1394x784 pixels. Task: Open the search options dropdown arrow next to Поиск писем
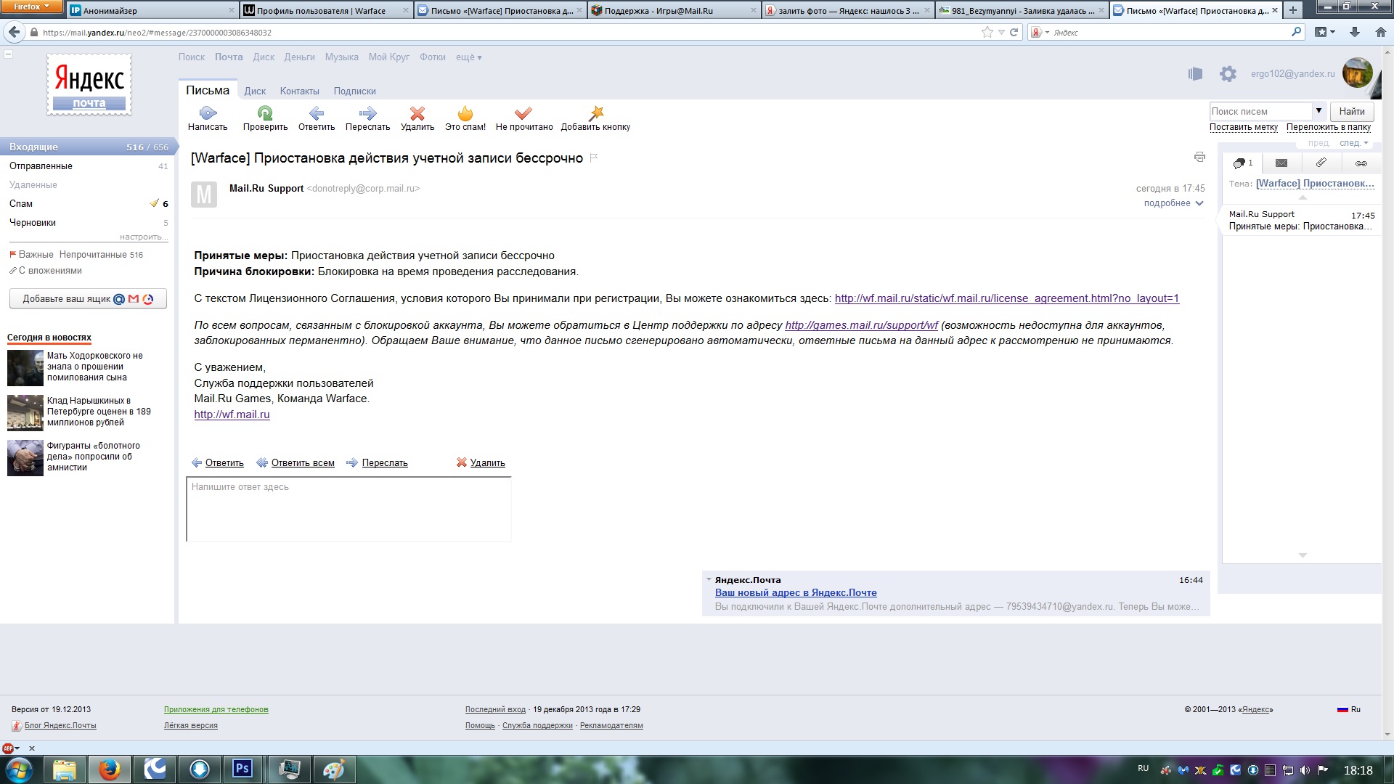point(1318,110)
